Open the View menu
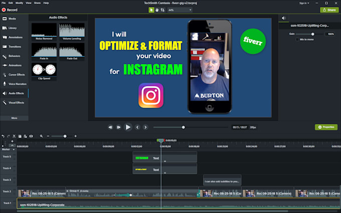The width and height of the screenshot is (341, 213). tap(29, 3)
